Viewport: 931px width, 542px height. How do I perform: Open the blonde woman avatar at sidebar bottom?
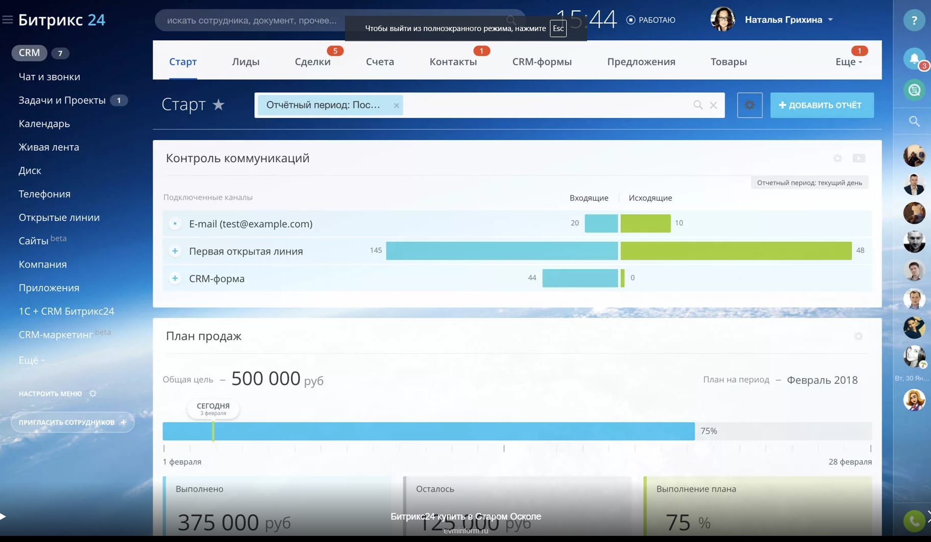914,400
